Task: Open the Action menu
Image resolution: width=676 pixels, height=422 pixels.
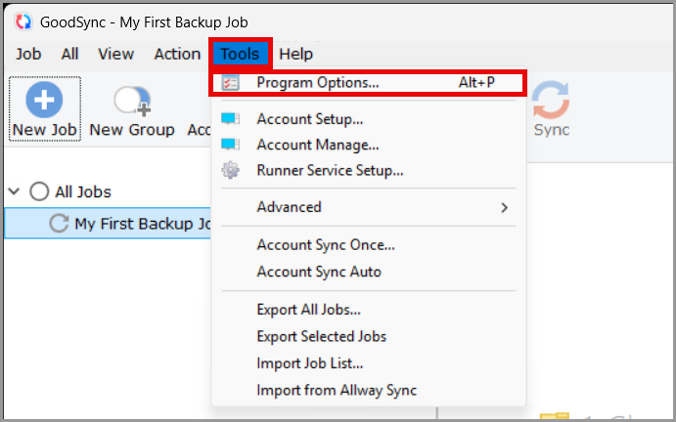Action: pos(177,54)
